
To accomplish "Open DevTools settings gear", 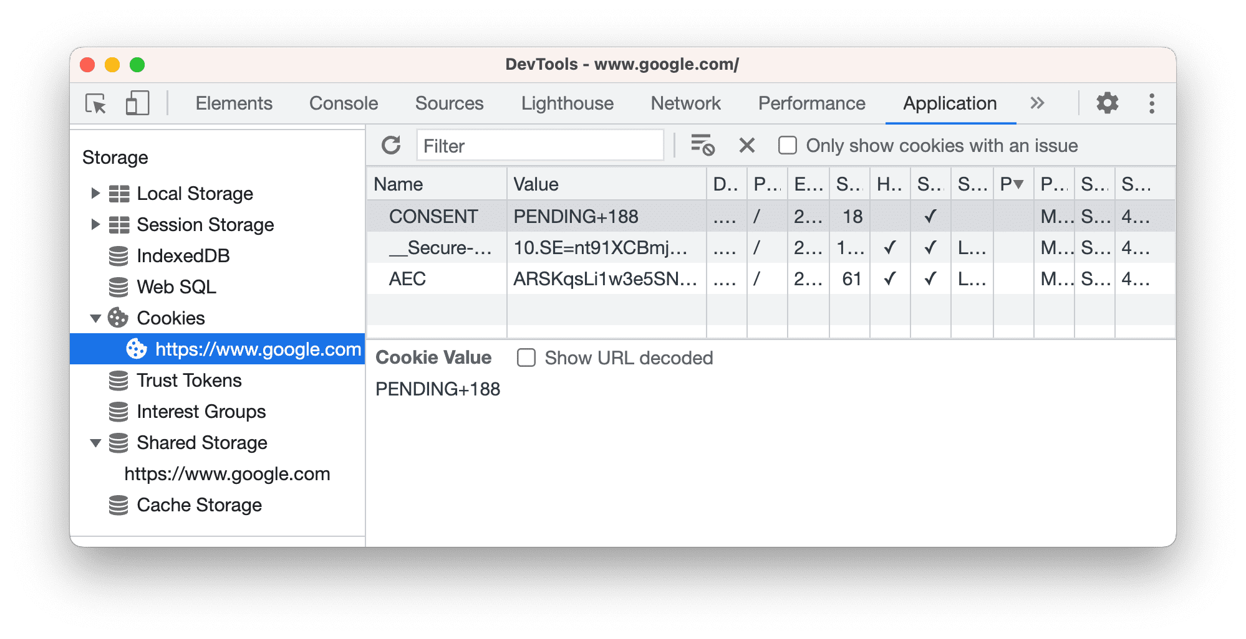I will pos(1107,103).
